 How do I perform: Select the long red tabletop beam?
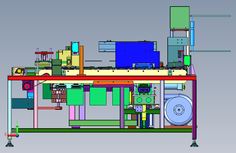[102, 78]
